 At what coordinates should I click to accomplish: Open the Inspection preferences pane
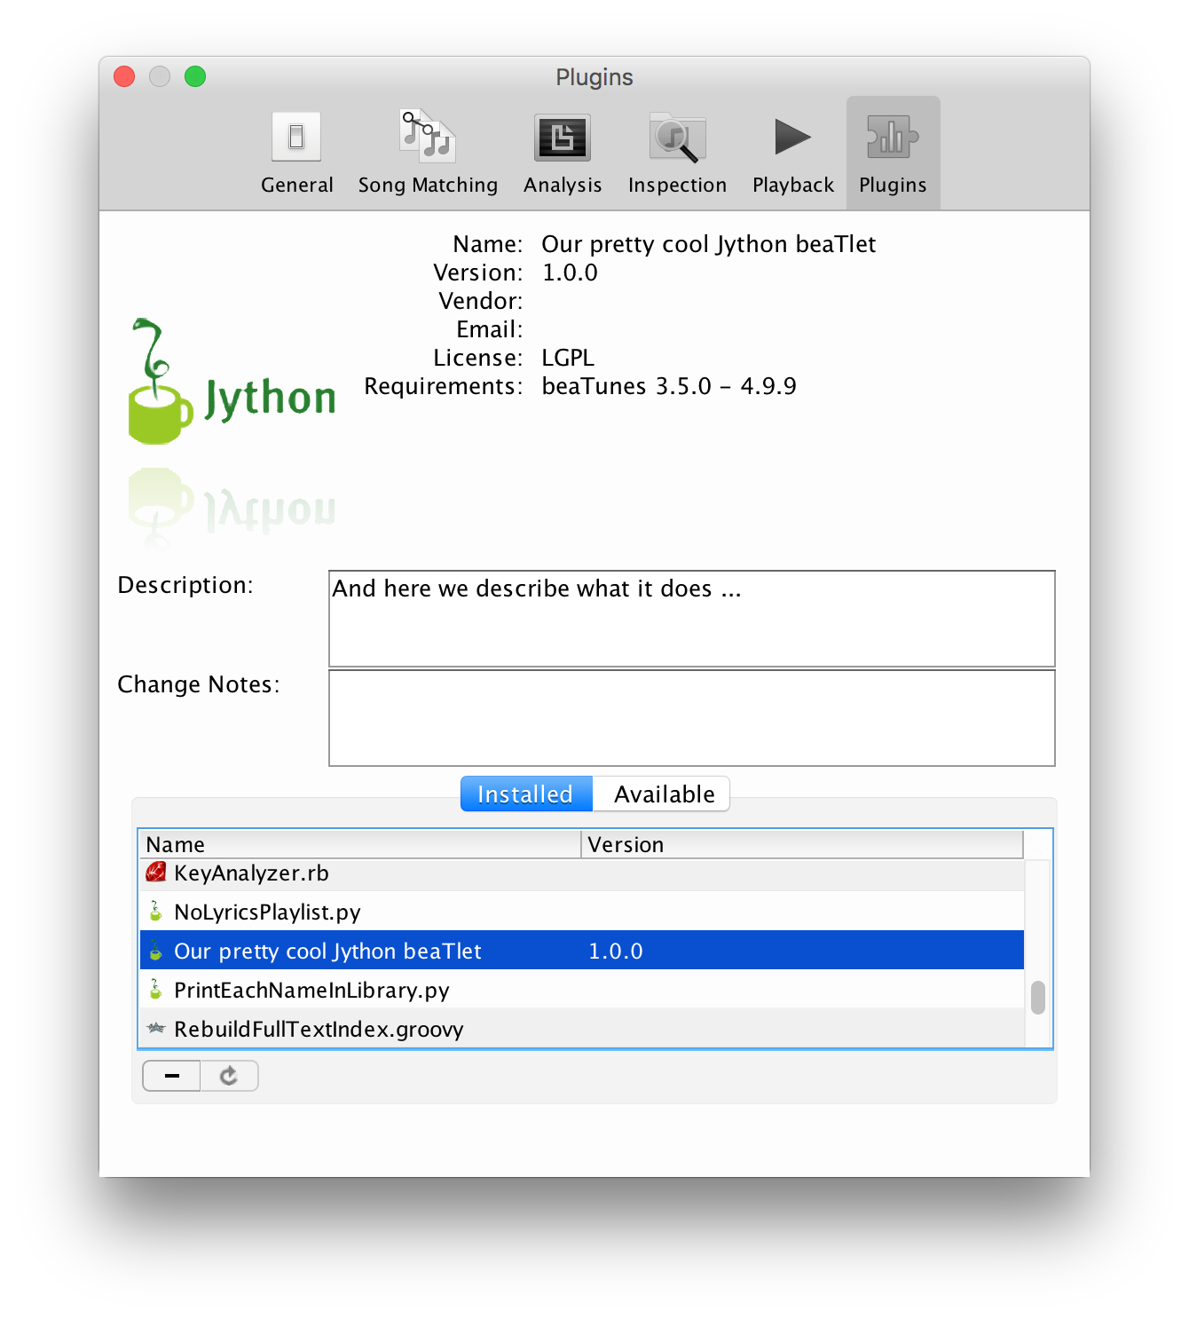click(x=677, y=153)
